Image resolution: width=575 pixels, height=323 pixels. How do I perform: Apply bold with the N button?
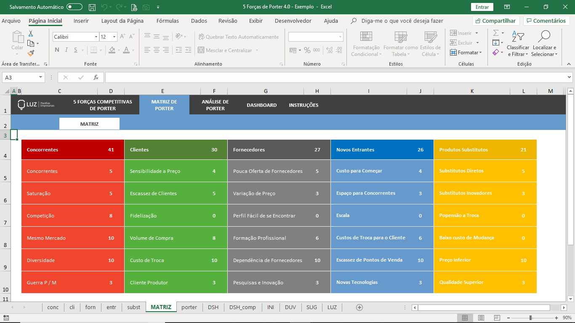[57, 50]
